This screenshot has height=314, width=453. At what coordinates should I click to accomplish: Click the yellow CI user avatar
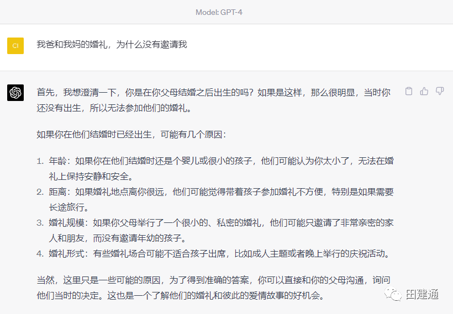coord(15,45)
